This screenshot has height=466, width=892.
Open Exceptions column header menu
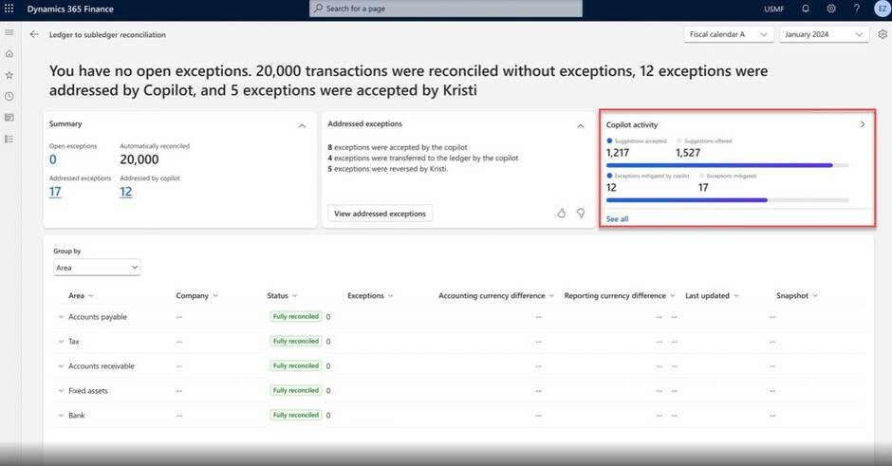pos(390,296)
